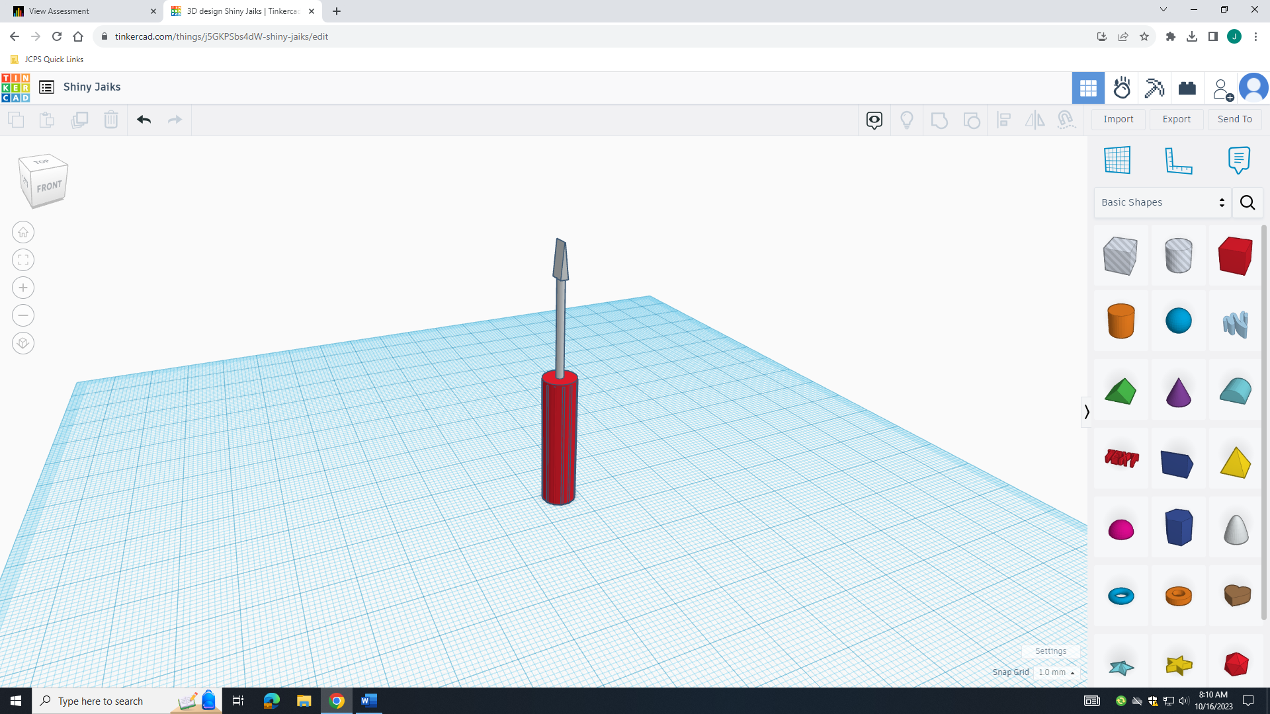Screen dimensions: 1270x714
Task: Click the Paste toolbar icon
Action: click(x=47, y=120)
